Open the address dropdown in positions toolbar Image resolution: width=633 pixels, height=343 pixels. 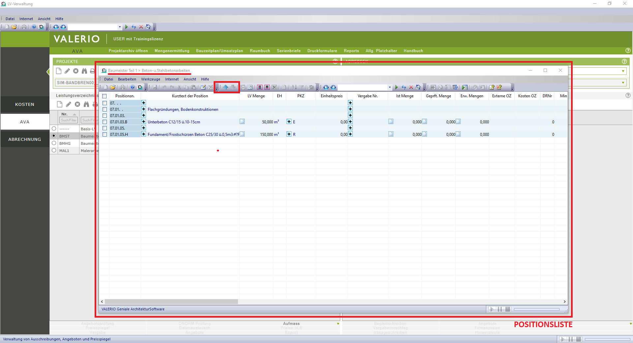tap(390, 87)
